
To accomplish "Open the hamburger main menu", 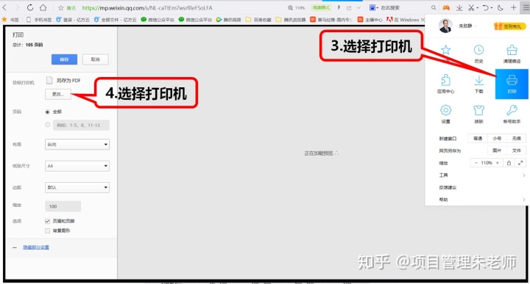I will [x=526, y=7].
